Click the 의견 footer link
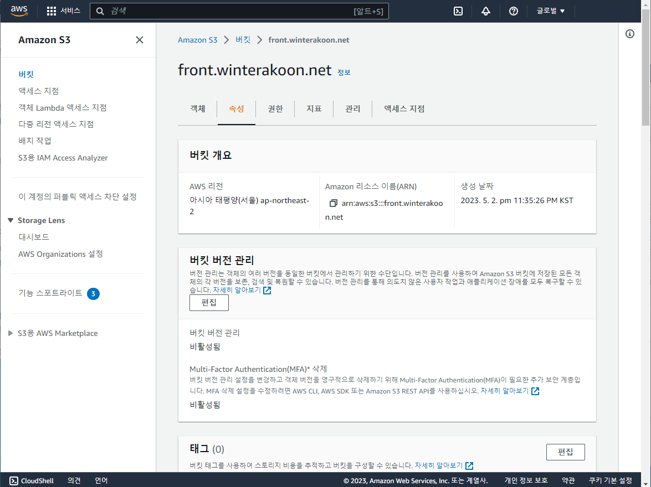Viewport: 651px width, 487px height. [x=74, y=480]
